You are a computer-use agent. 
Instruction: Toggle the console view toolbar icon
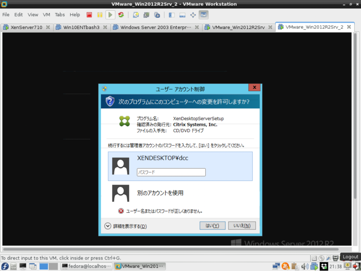[203, 15]
